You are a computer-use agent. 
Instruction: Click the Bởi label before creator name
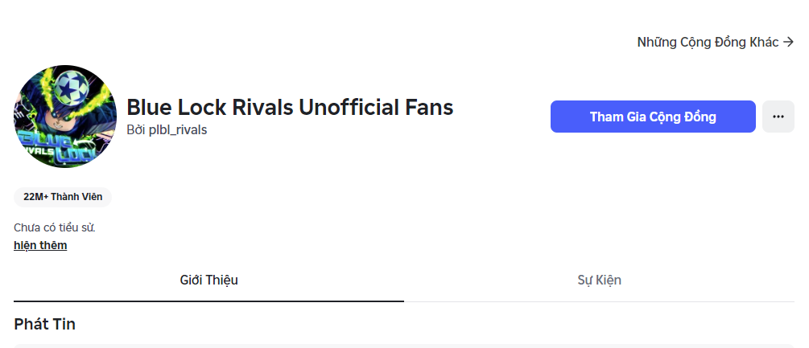[137, 129]
